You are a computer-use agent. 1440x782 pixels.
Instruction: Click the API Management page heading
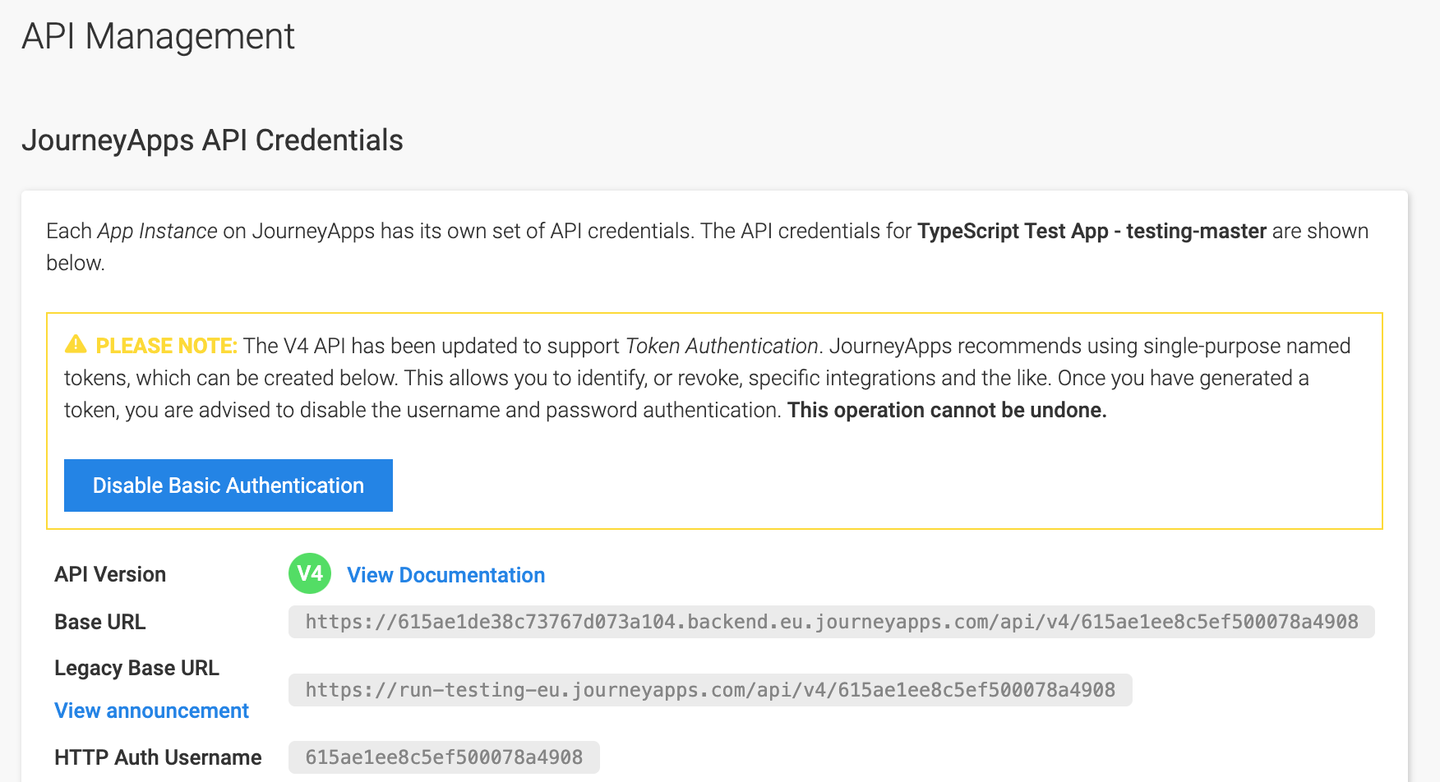(158, 36)
